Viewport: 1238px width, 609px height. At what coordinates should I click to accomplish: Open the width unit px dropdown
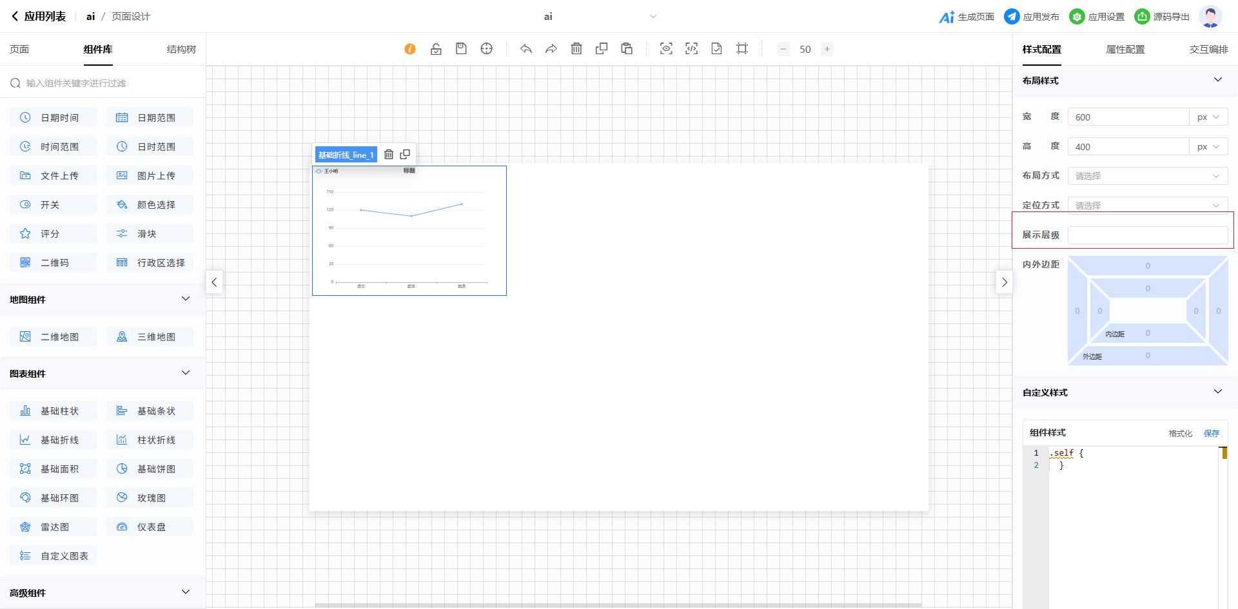pos(1208,117)
